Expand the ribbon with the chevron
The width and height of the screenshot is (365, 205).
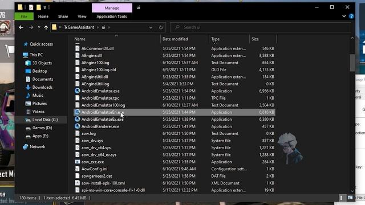344,17
